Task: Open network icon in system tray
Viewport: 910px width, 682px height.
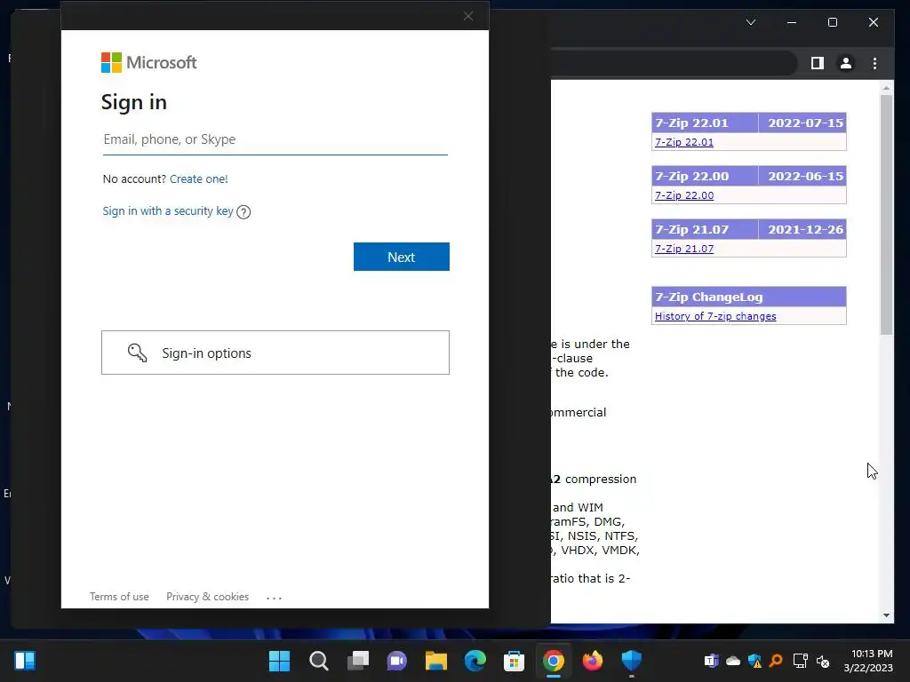Action: pos(801,661)
